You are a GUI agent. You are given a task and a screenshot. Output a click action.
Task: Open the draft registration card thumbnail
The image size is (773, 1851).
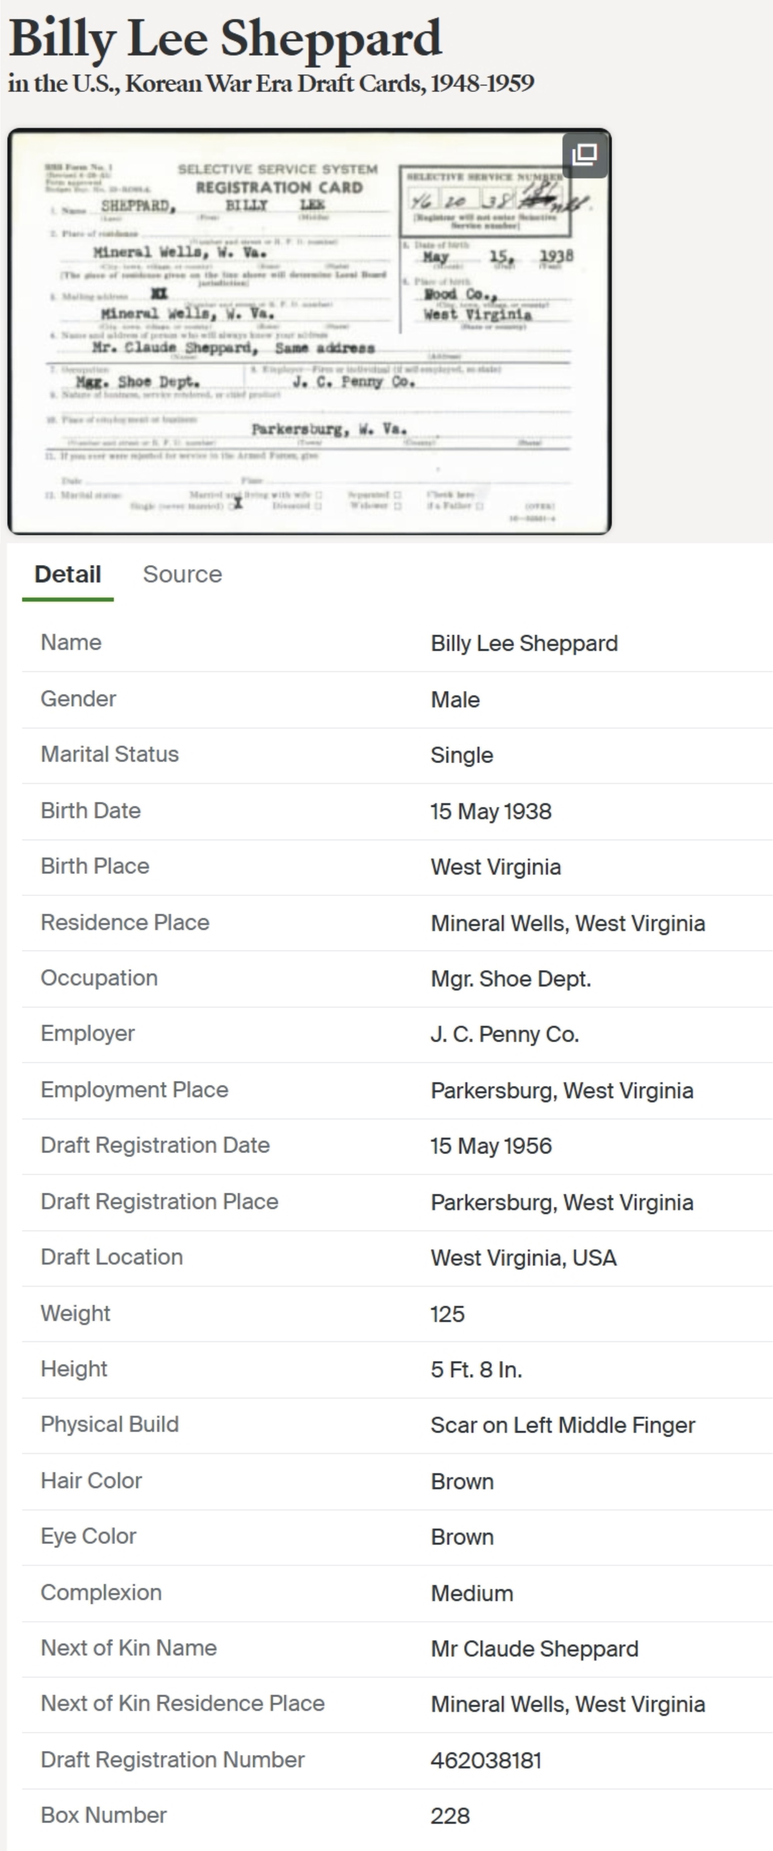point(309,331)
